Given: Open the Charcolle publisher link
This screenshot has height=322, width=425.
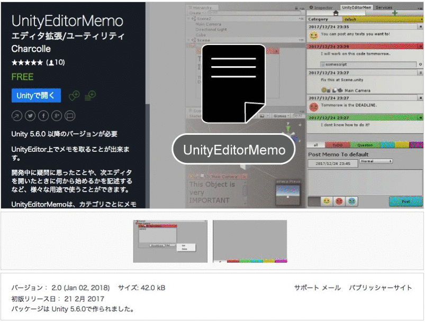Looking at the screenshot, I should pos(31,49).
